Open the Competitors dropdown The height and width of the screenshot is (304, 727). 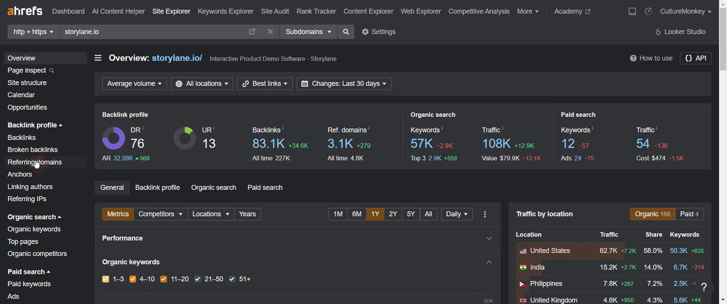coord(160,214)
